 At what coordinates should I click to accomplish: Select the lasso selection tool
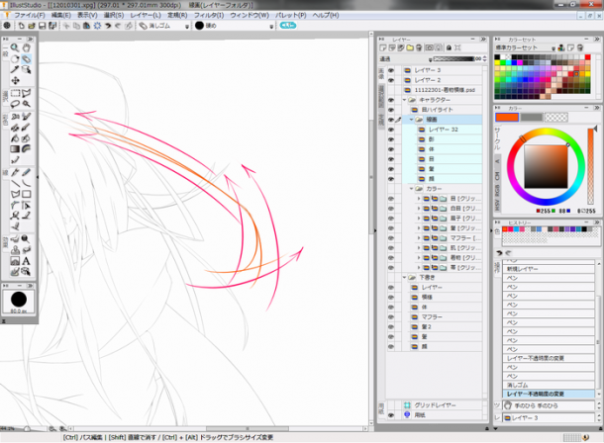[x=15, y=104]
